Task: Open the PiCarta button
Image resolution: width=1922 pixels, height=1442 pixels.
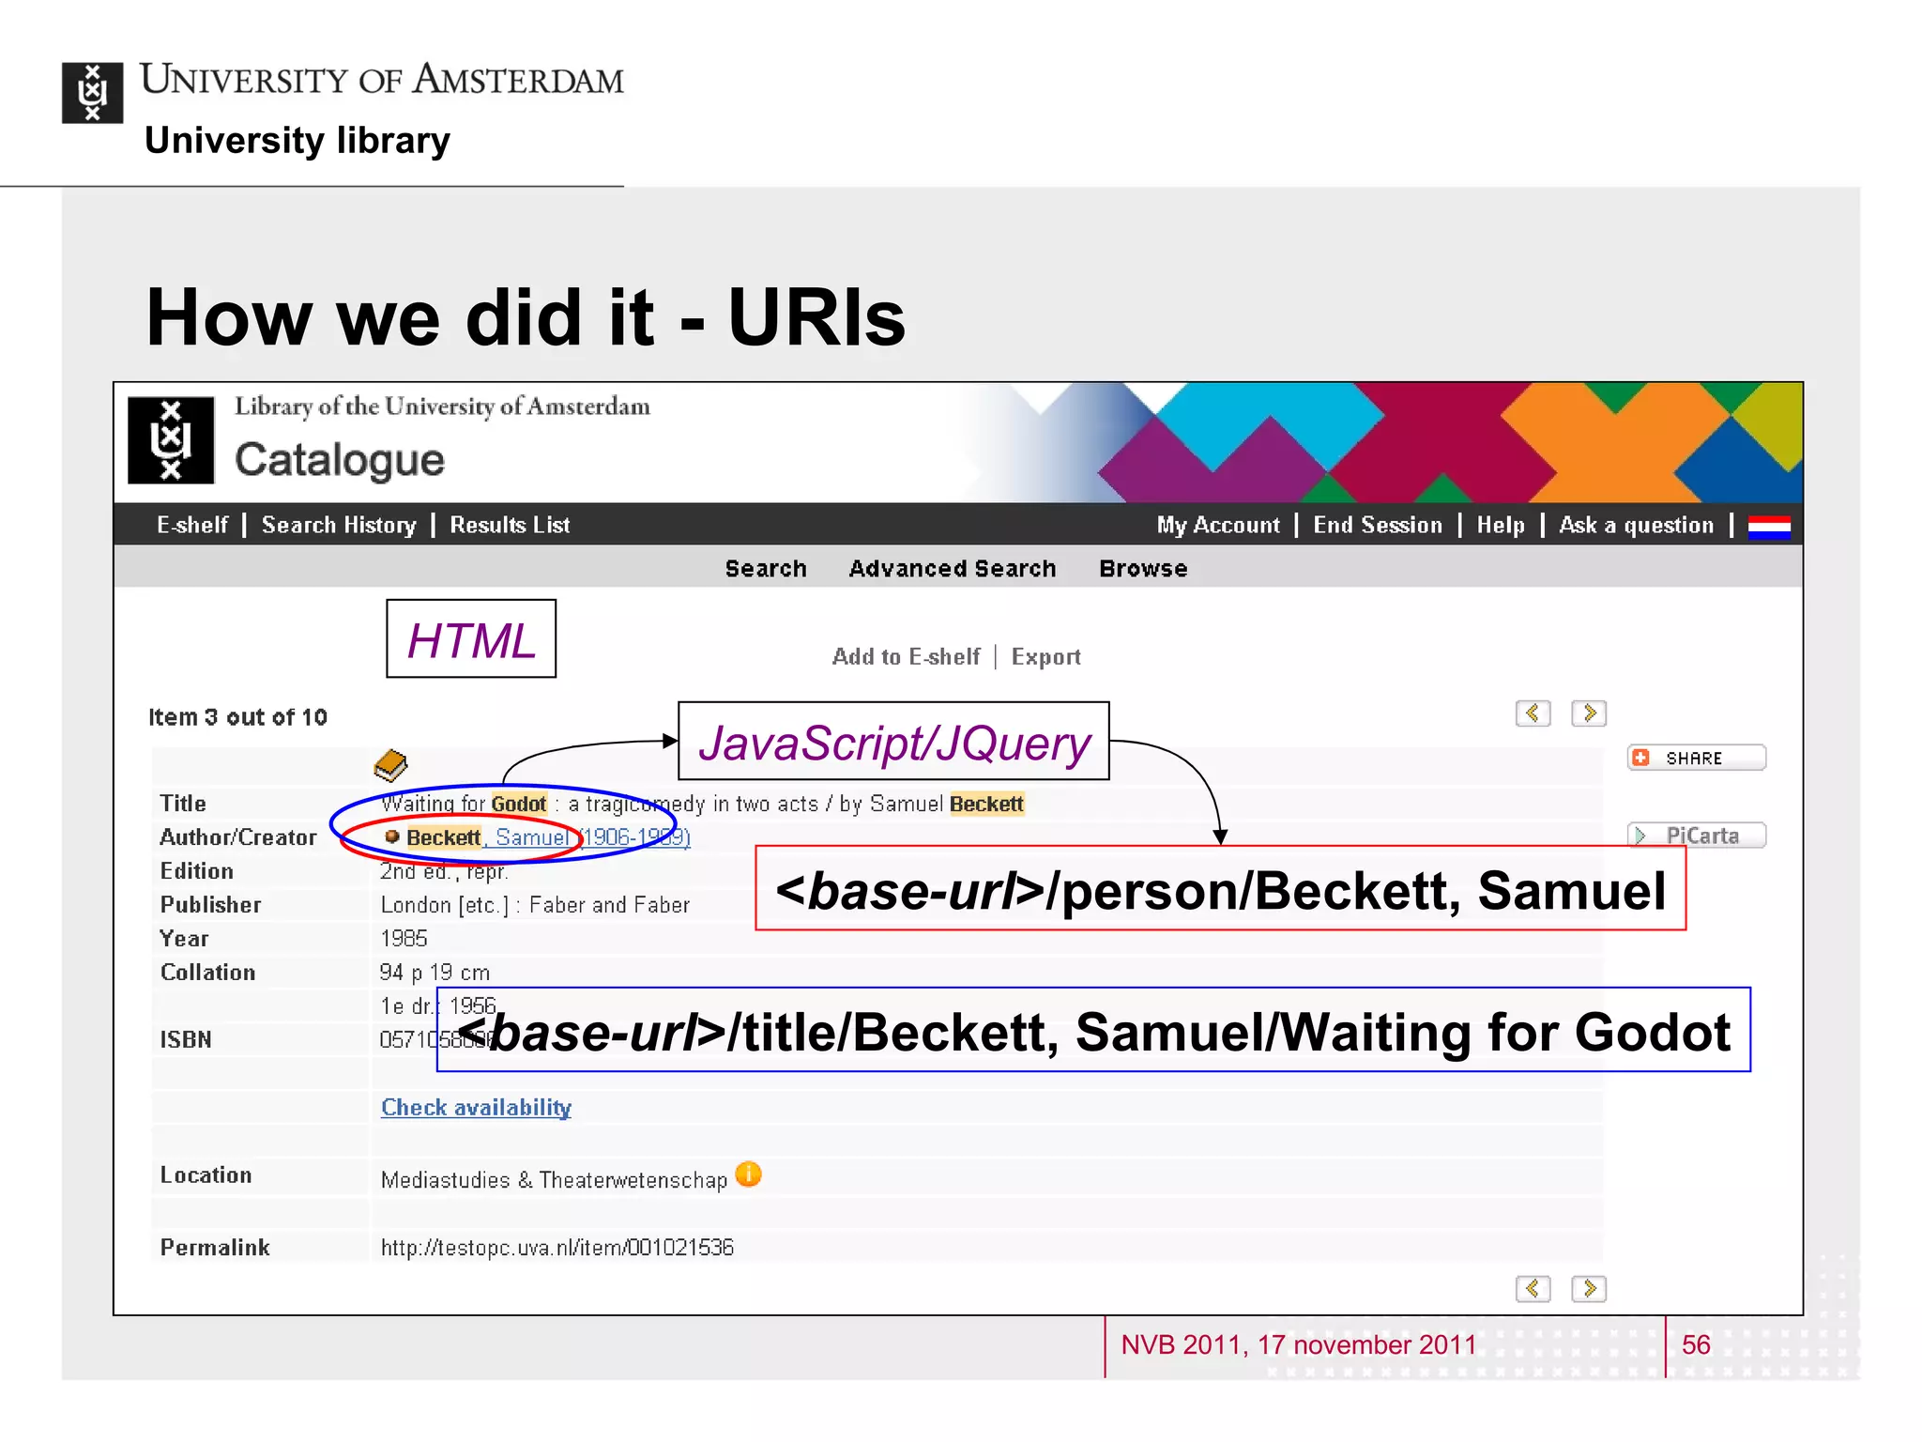Action: tap(1697, 836)
